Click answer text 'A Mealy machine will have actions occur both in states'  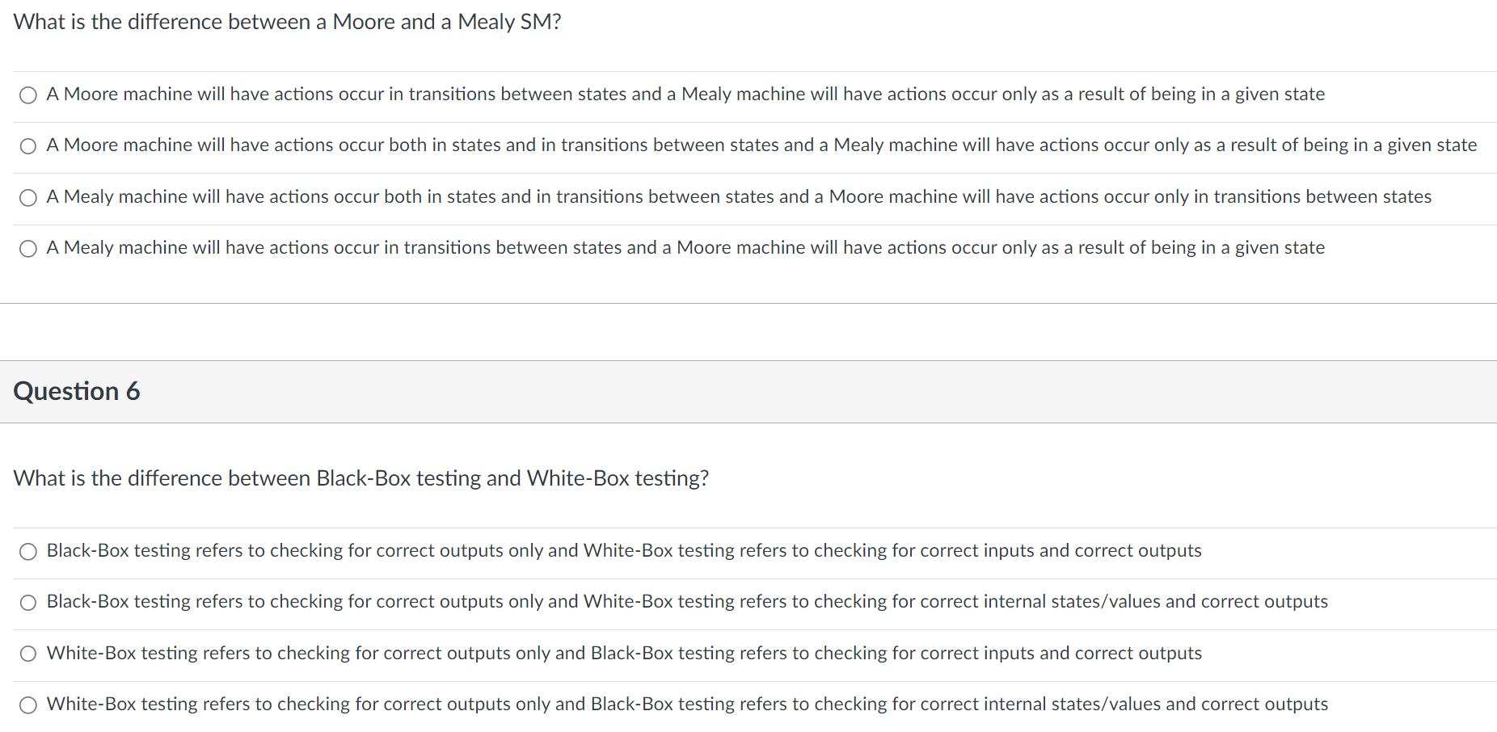pos(739,197)
